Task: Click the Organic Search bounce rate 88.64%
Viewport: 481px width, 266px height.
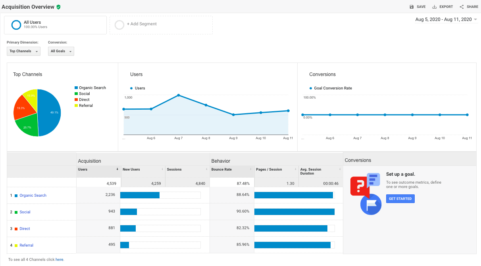Action: pos(243,195)
